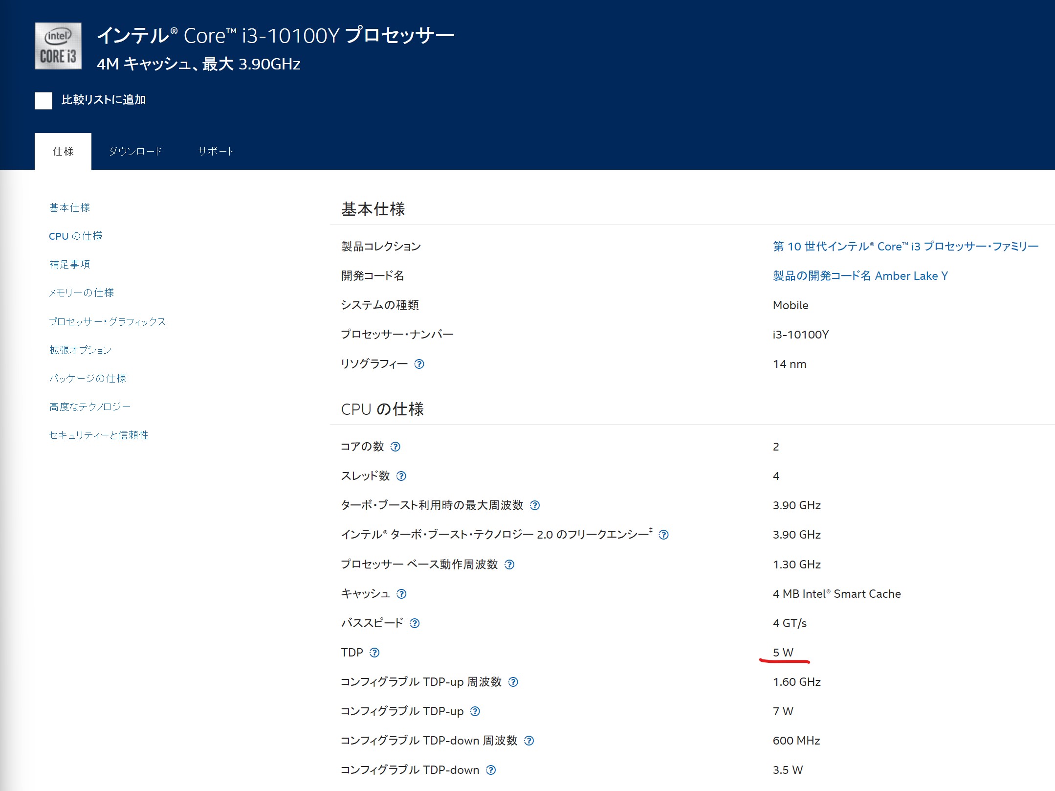Jump to メモリーの仕様 in sidebar
1055x791 pixels.
pos(81,293)
